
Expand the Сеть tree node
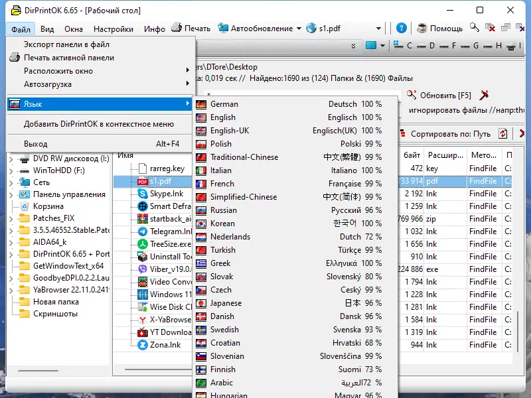click(x=11, y=183)
